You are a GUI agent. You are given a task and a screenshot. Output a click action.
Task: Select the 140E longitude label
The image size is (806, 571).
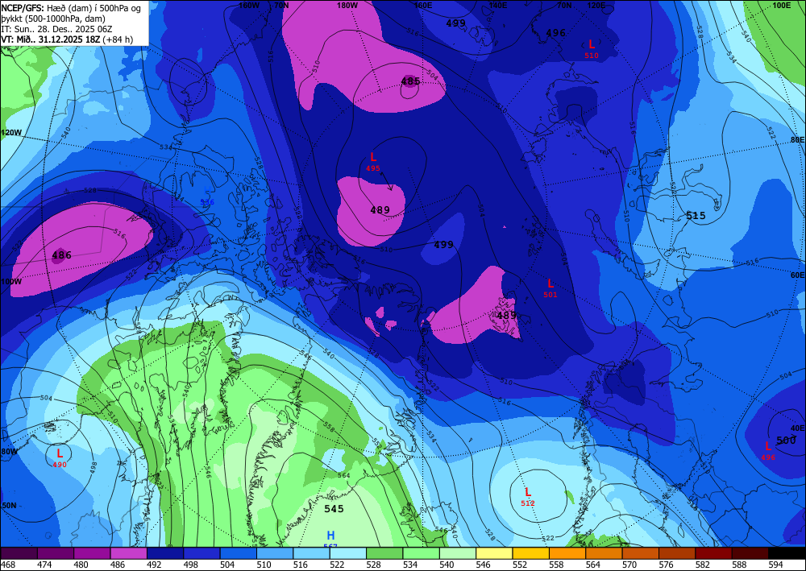497,5
